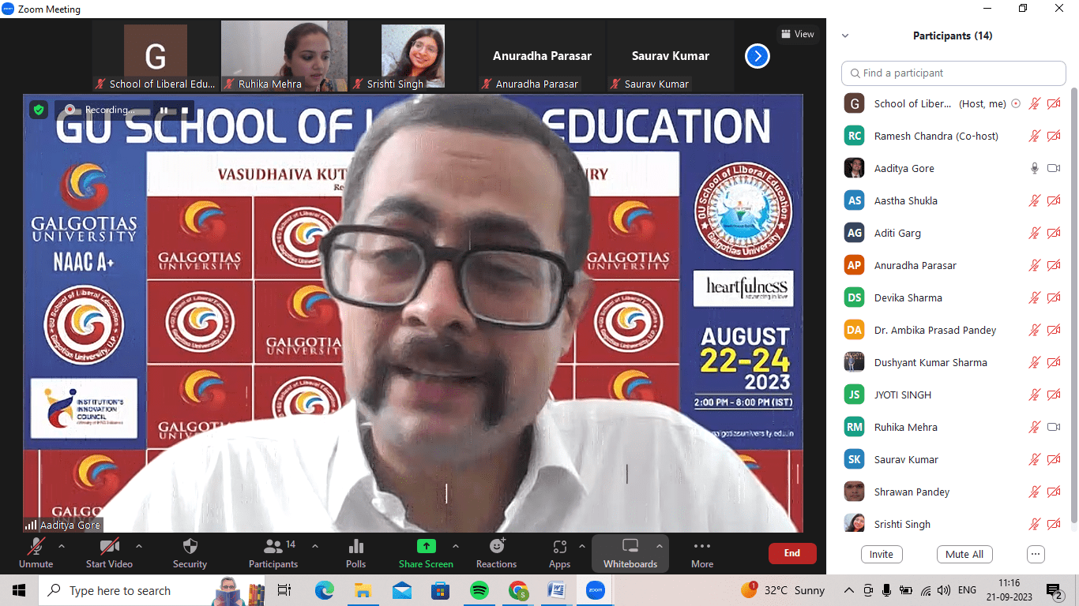The image size is (1079, 606).
Task: Open the Polls icon in toolbar
Action: tap(355, 547)
